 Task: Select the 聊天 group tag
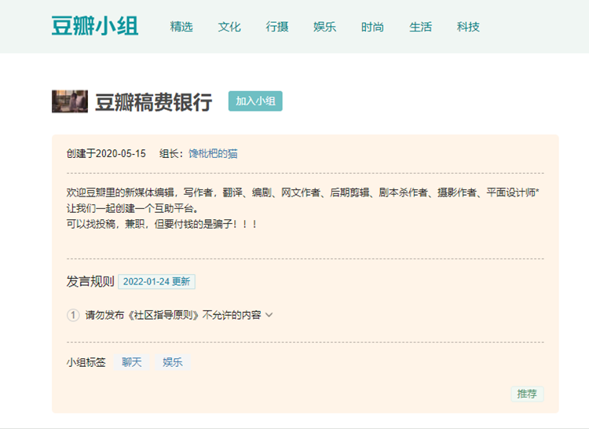point(132,362)
